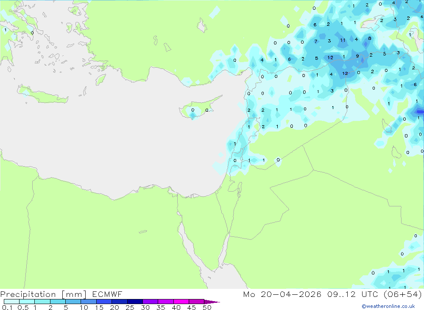Click the above-50 arrow end of legend
The height and width of the screenshot is (310, 424).
212,302
